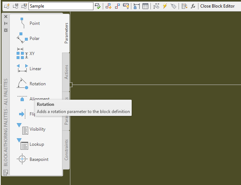Click the lightning bolt Action icon
241x185 pixels.
[x=165, y=6]
